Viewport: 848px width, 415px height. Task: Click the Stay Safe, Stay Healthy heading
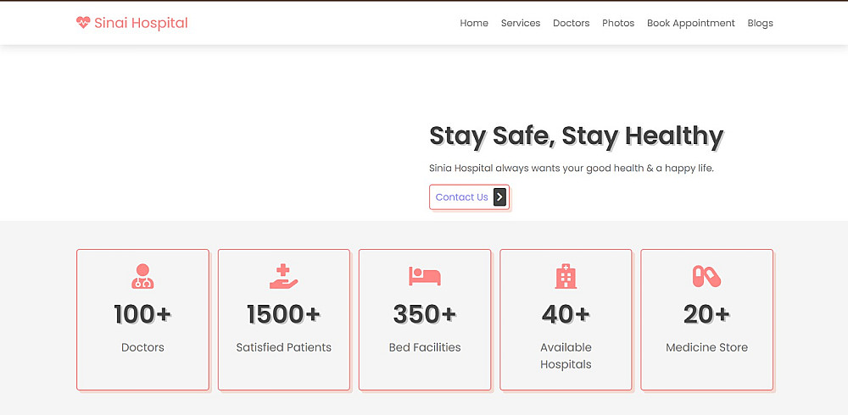click(576, 136)
